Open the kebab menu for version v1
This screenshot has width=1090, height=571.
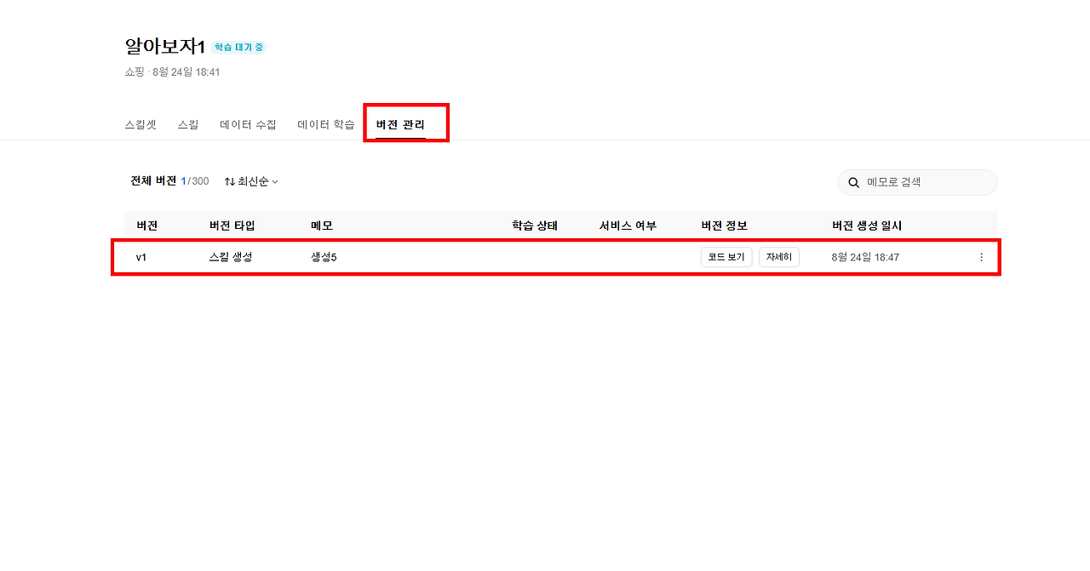coord(981,257)
